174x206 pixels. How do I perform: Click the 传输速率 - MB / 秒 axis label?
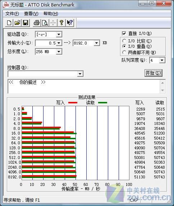81,189
